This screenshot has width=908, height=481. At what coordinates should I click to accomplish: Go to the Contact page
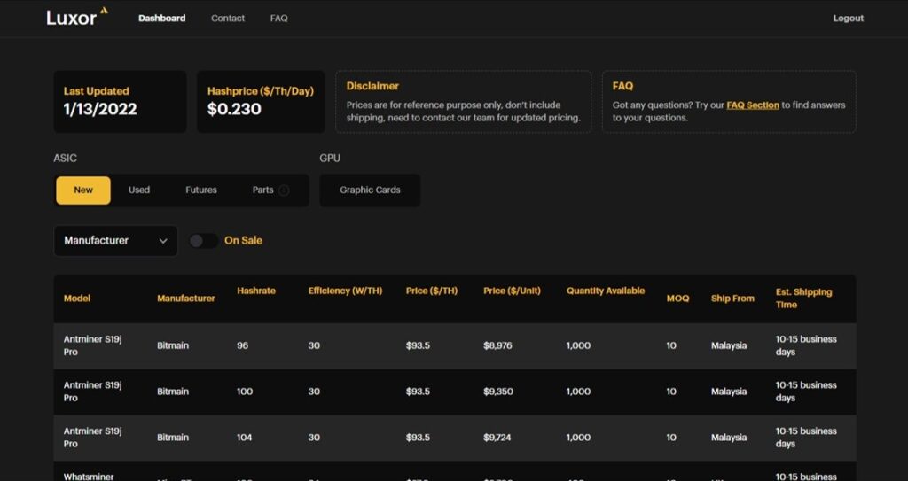point(228,19)
